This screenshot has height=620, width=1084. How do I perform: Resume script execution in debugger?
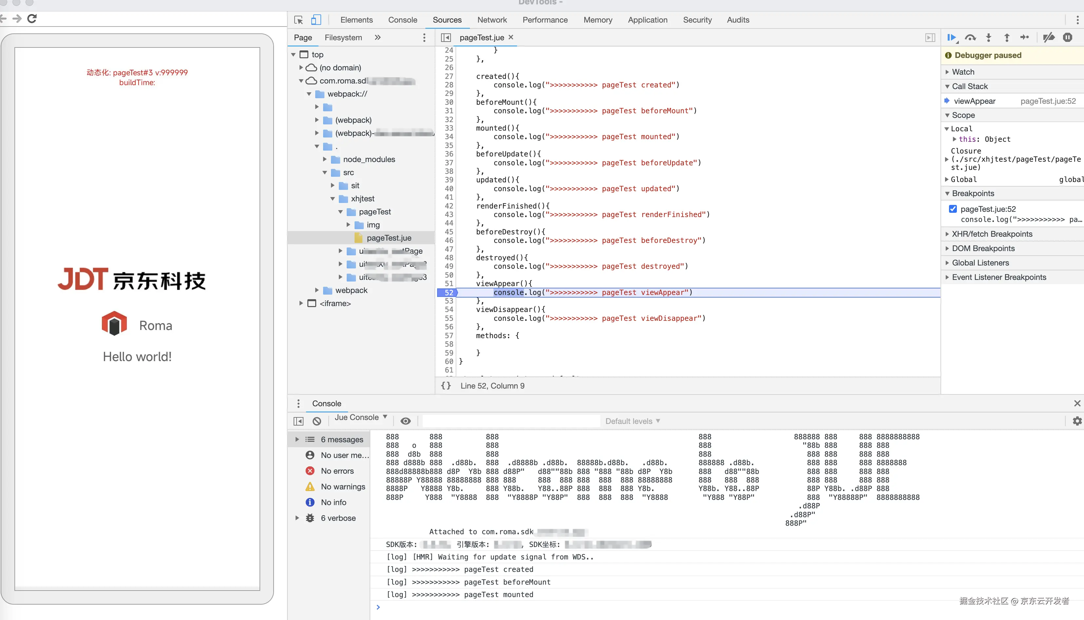(x=951, y=37)
